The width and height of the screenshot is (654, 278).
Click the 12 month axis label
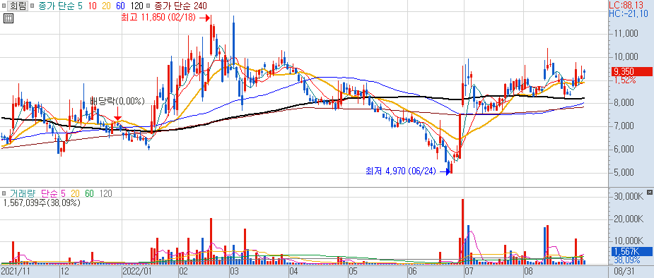(x=64, y=272)
